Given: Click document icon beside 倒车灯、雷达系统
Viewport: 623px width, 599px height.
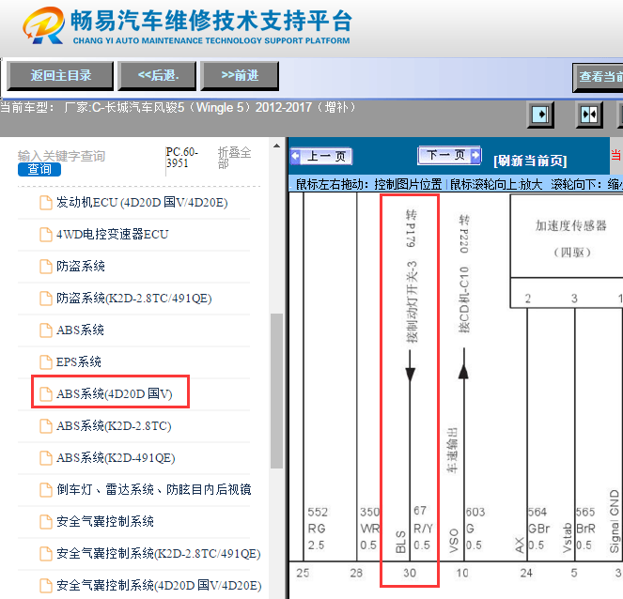Looking at the screenshot, I should 46,489.
